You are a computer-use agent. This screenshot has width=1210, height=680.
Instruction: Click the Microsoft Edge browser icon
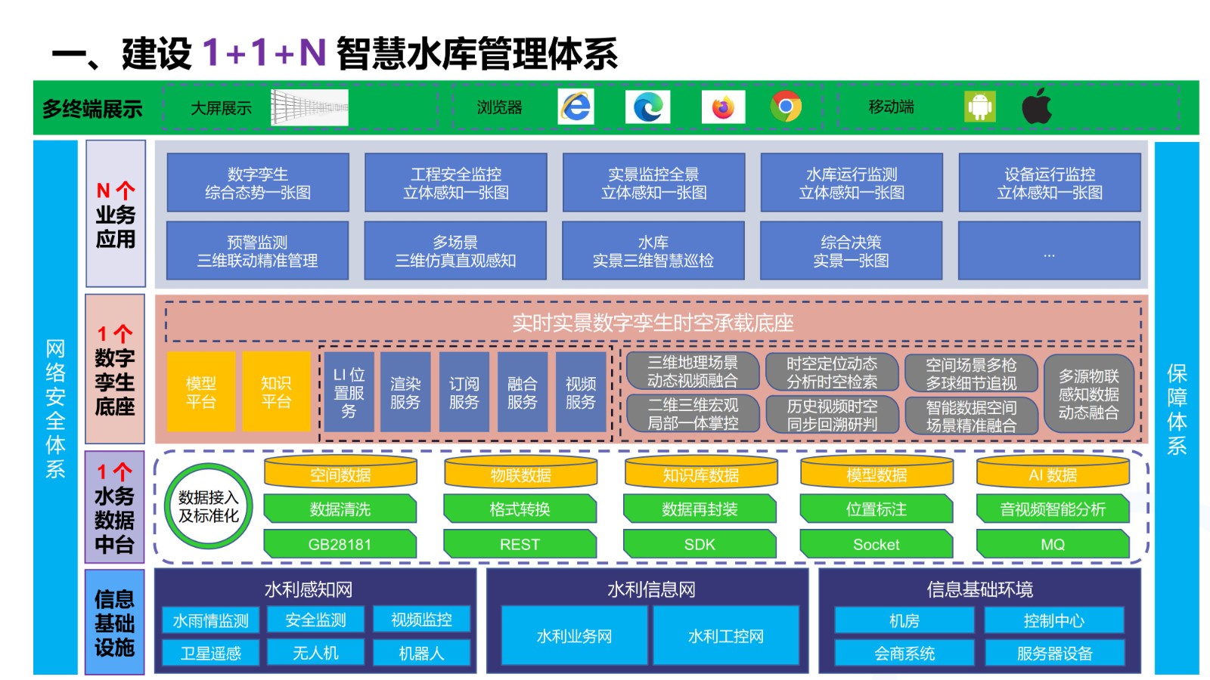[x=648, y=107]
